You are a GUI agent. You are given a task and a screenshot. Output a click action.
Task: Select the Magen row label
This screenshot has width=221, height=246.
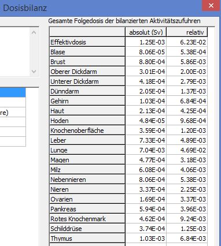(87, 160)
